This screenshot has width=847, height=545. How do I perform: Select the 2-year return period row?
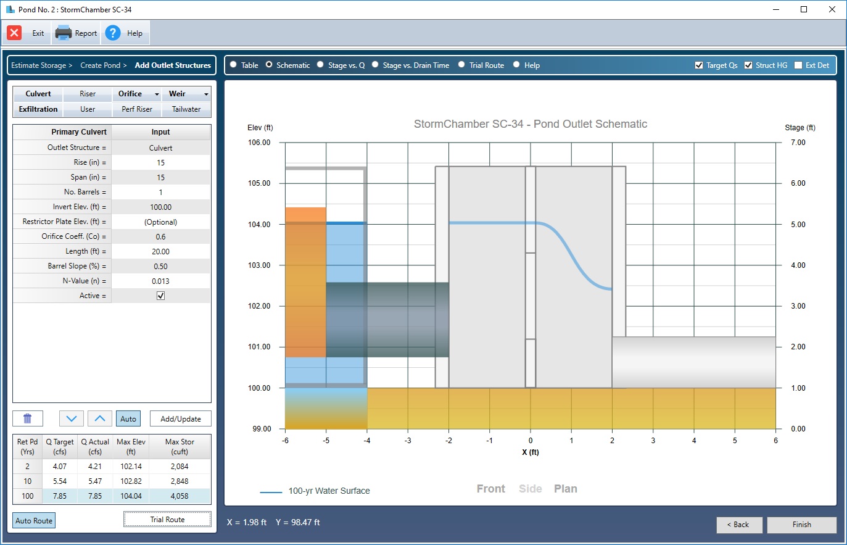coord(112,467)
